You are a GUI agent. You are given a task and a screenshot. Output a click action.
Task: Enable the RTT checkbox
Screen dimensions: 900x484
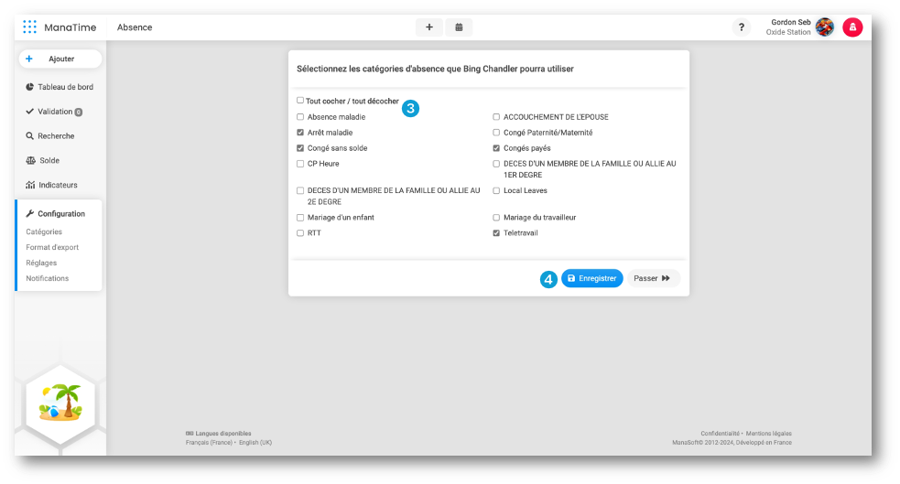click(x=300, y=233)
